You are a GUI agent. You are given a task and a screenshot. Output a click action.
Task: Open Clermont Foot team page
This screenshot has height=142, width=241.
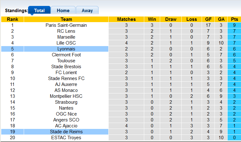pos(66,55)
